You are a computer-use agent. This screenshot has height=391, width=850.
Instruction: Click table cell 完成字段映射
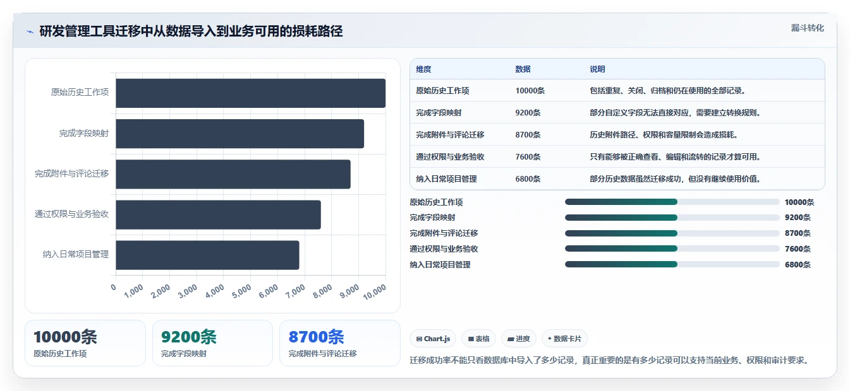[439, 113]
